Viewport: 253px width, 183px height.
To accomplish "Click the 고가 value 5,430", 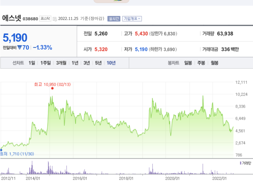I will (x=141, y=34).
